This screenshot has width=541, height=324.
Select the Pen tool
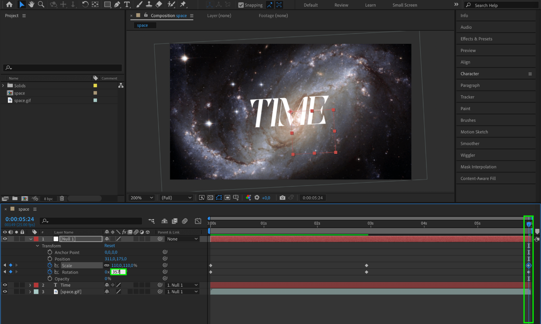[117, 4]
